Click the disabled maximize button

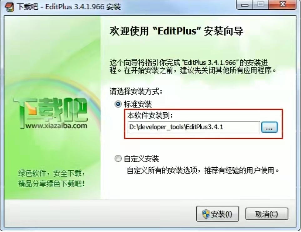[x=260, y=5]
